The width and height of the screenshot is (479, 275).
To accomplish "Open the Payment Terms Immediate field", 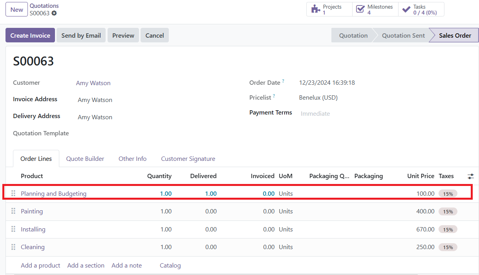I will pyautogui.click(x=315, y=114).
